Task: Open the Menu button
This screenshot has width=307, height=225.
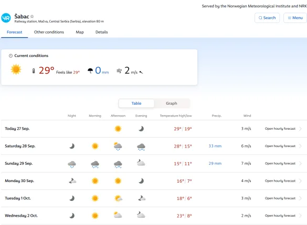Action: coord(295,18)
